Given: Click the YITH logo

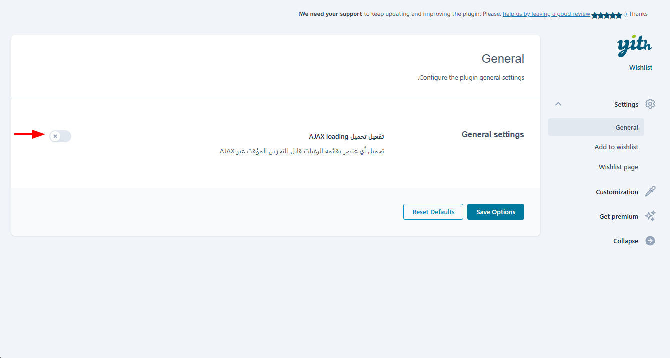Looking at the screenshot, I should (x=634, y=46).
